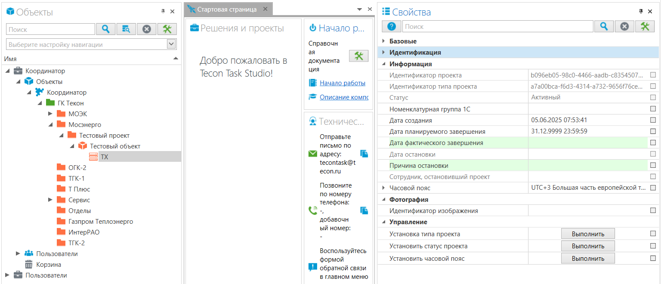Screen dimensions: 661x284
Task: Toggle checkbox for Номенклатурная группа 1С
Action: click(x=653, y=109)
